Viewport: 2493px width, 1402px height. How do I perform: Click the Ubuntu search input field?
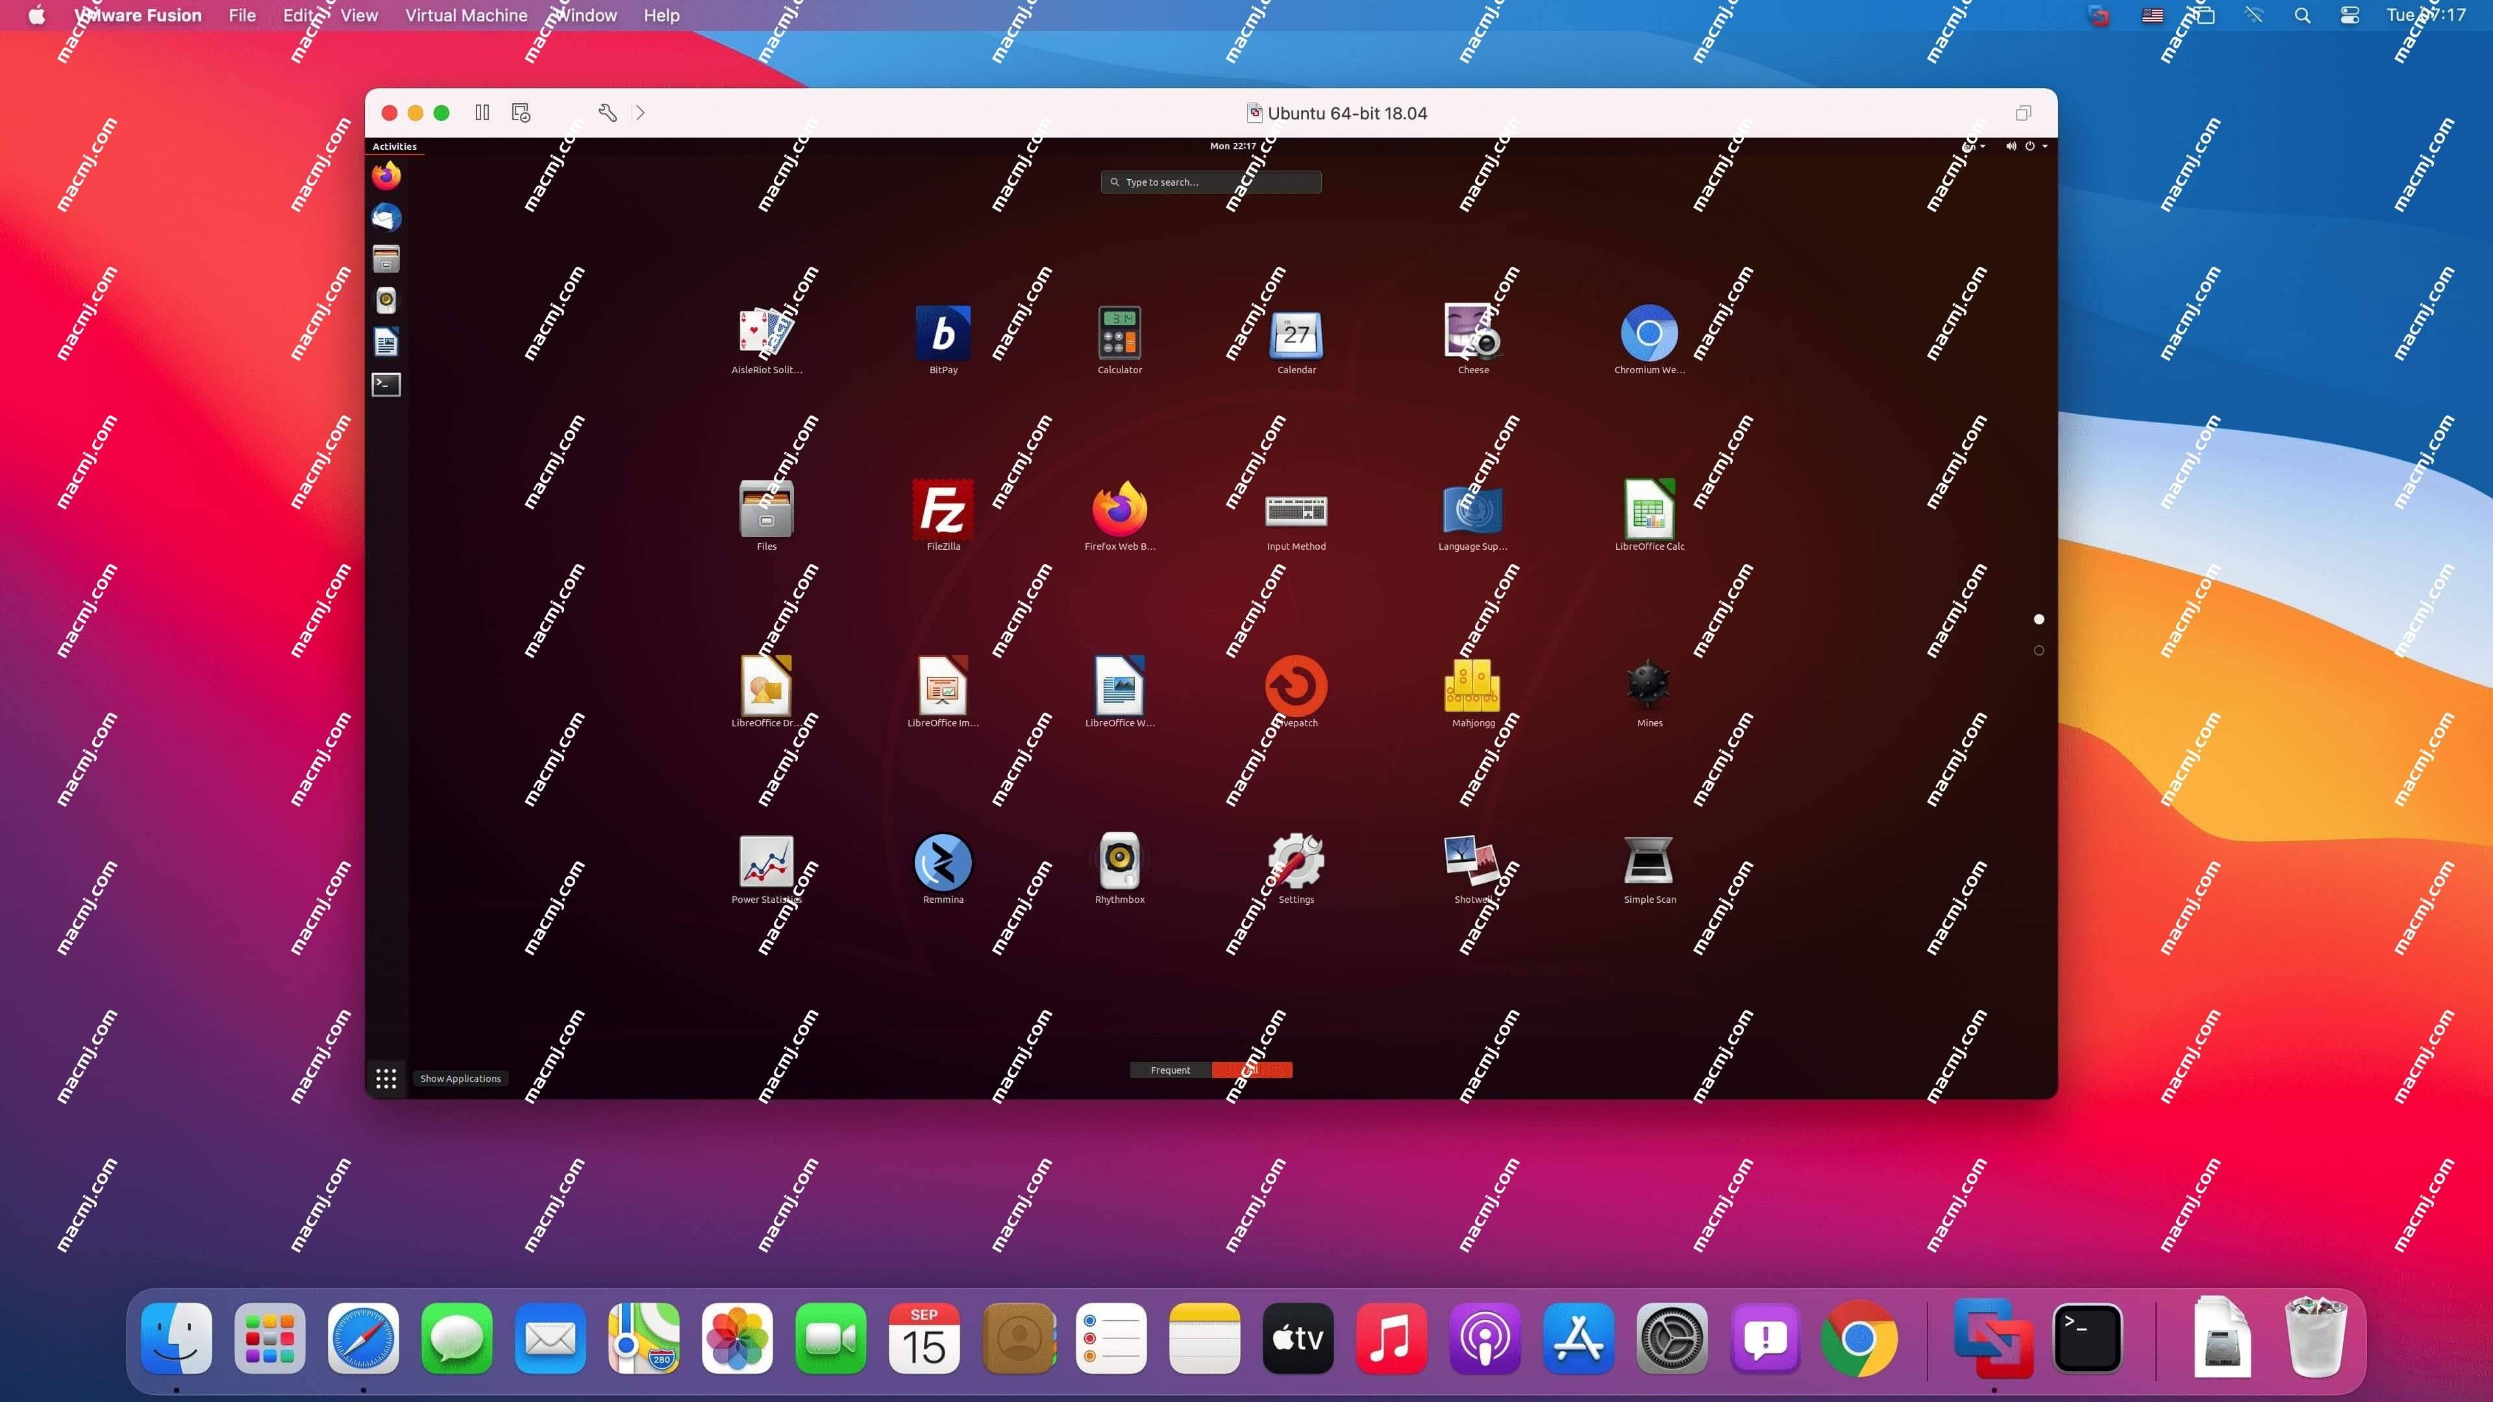click(x=1212, y=182)
